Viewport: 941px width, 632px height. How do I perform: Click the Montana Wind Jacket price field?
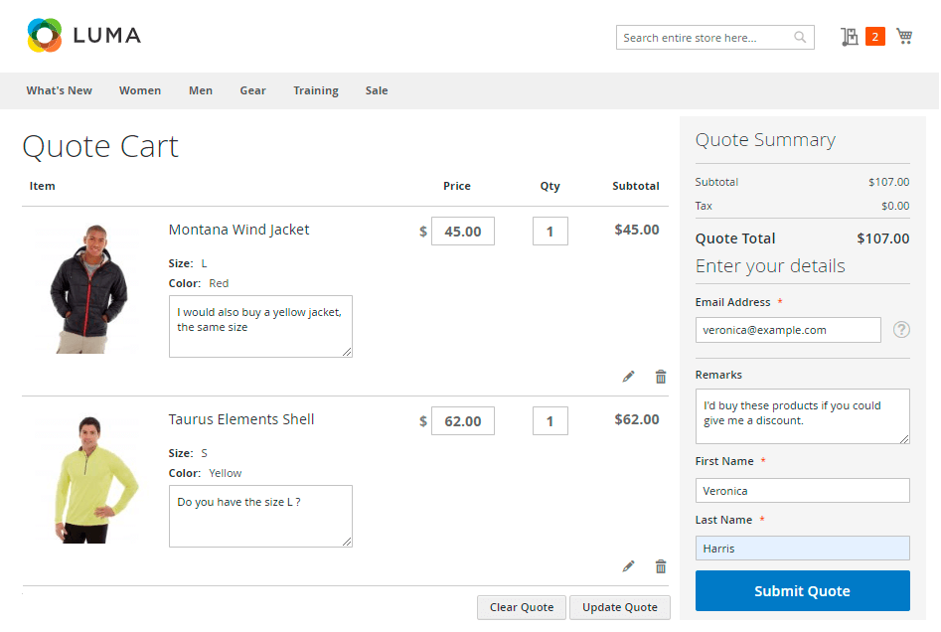[463, 232]
